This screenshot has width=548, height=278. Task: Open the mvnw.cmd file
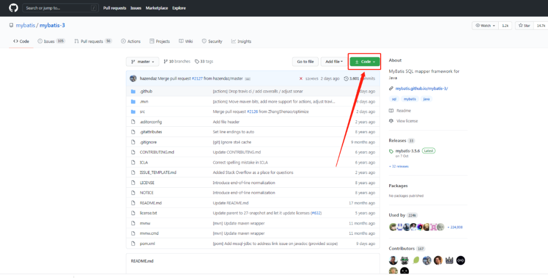(x=149, y=233)
